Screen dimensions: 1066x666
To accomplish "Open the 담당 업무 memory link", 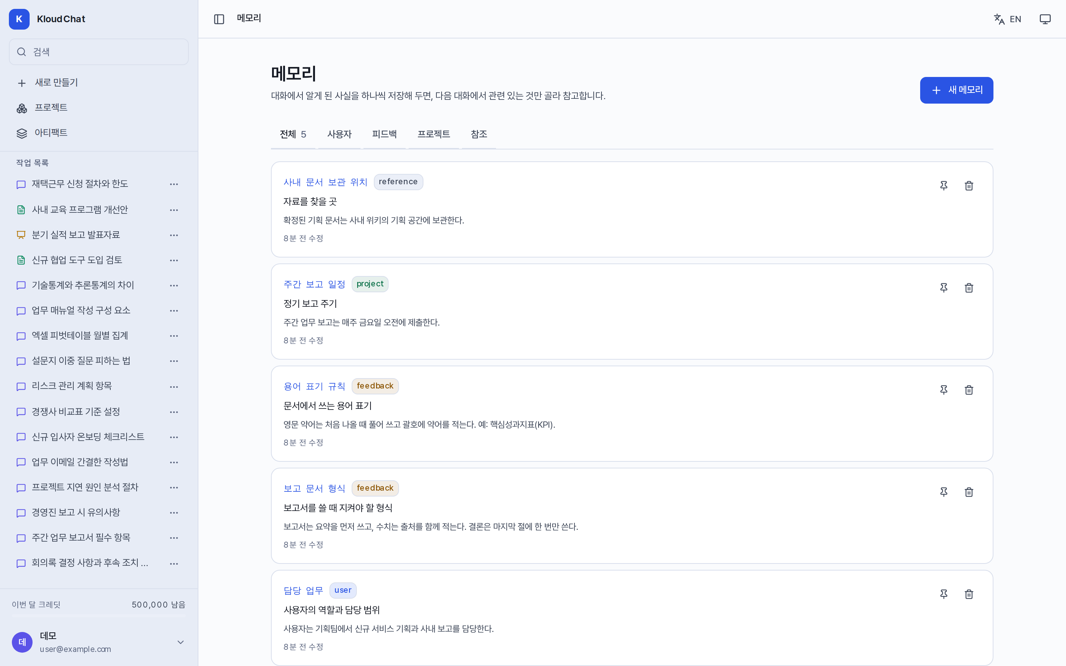I will (303, 591).
